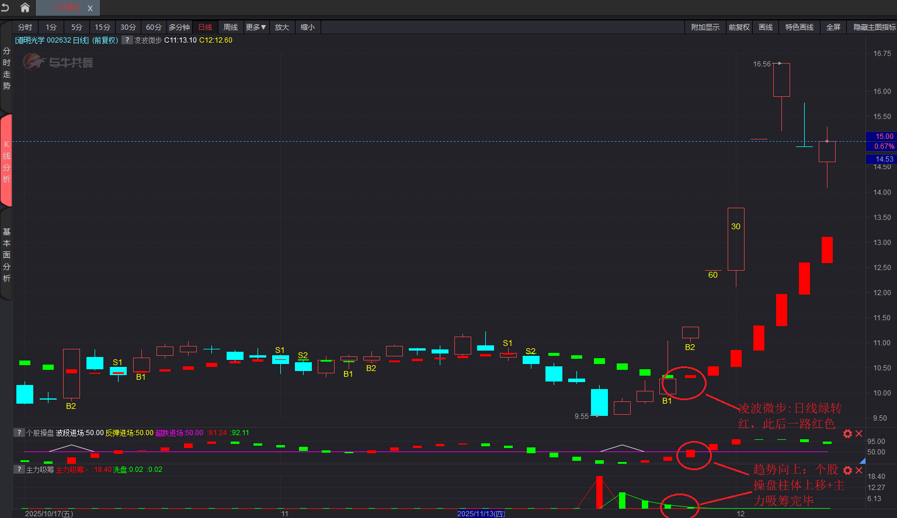The width and height of the screenshot is (897, 518).
Task: Select the 基本面分析 side tab
Action: (x=6, y=255)
